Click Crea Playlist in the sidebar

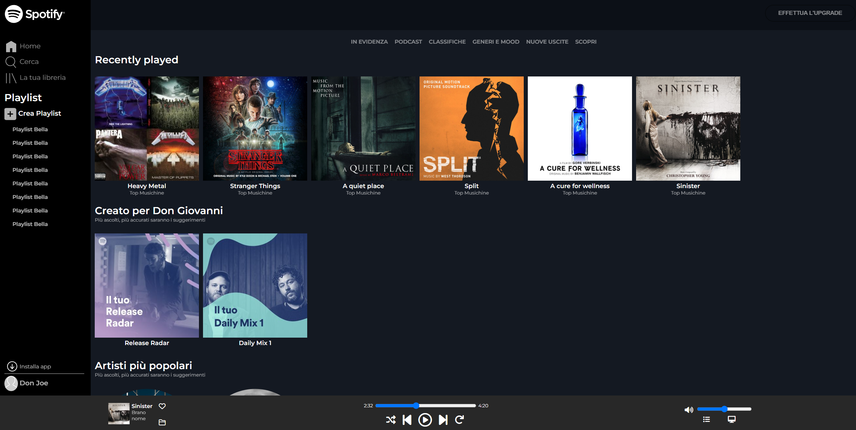coord(39,113)
